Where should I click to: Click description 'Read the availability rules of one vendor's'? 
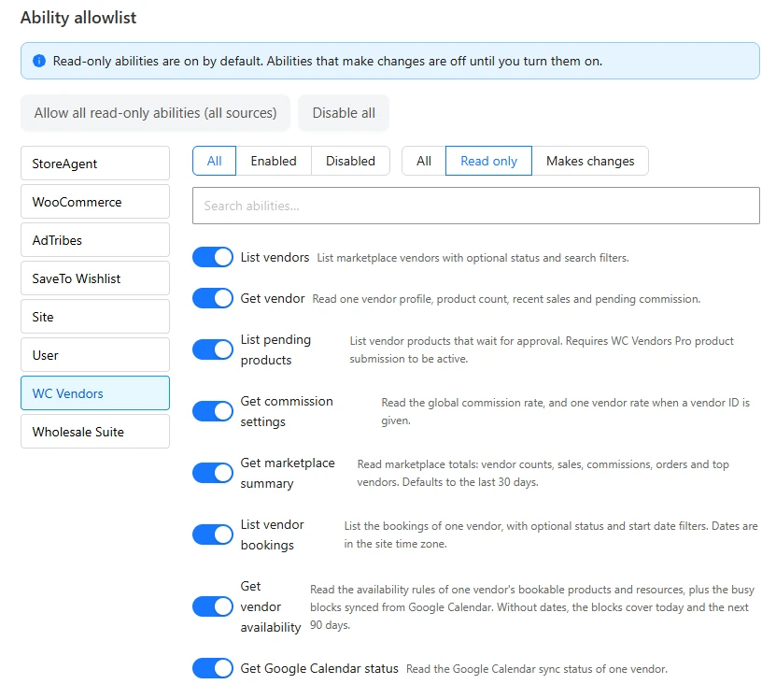click(532, 607)
